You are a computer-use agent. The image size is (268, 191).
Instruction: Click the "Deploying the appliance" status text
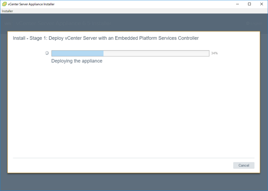[77, 61]
